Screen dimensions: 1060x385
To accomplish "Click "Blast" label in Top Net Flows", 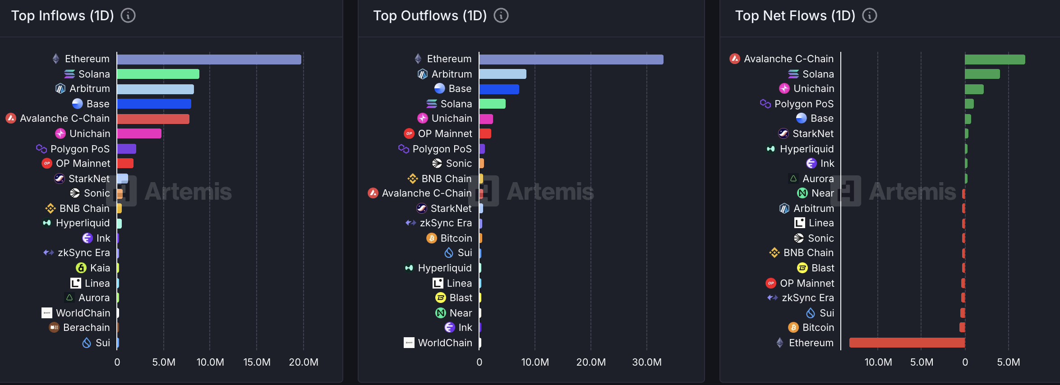I will tap(823, 268).
